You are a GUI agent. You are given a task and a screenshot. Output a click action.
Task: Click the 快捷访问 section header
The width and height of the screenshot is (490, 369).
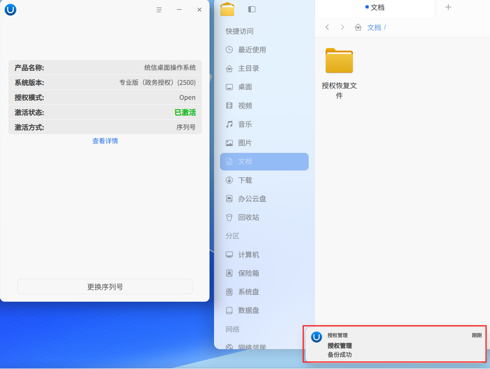click(239, 31)
